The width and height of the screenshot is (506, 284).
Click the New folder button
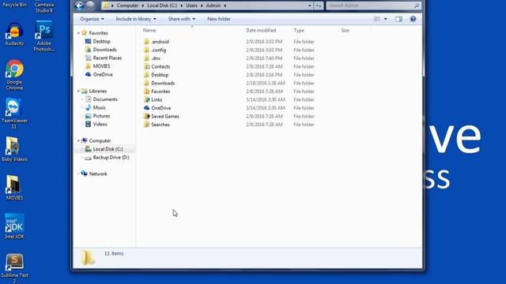click(219, 19)
